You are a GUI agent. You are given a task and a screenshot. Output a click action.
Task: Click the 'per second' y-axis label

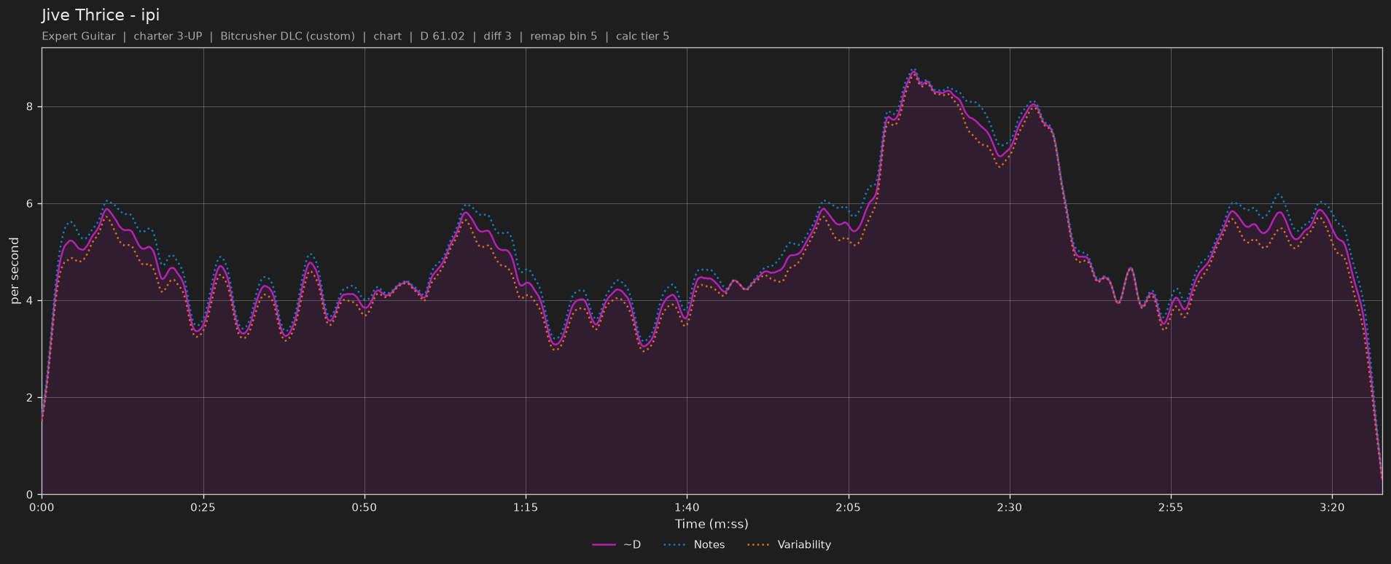(15, 271)
